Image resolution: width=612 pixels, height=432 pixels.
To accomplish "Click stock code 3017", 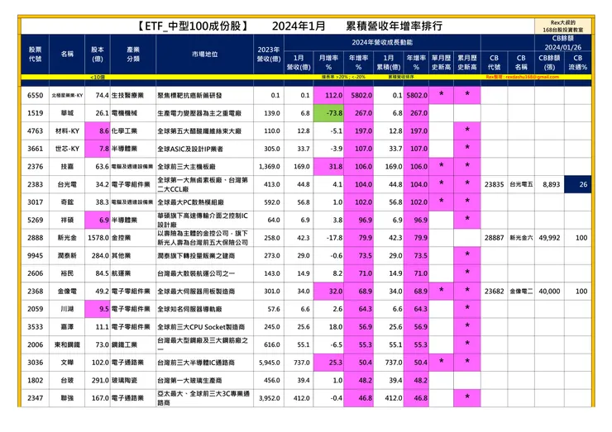I will coord(35,202).
